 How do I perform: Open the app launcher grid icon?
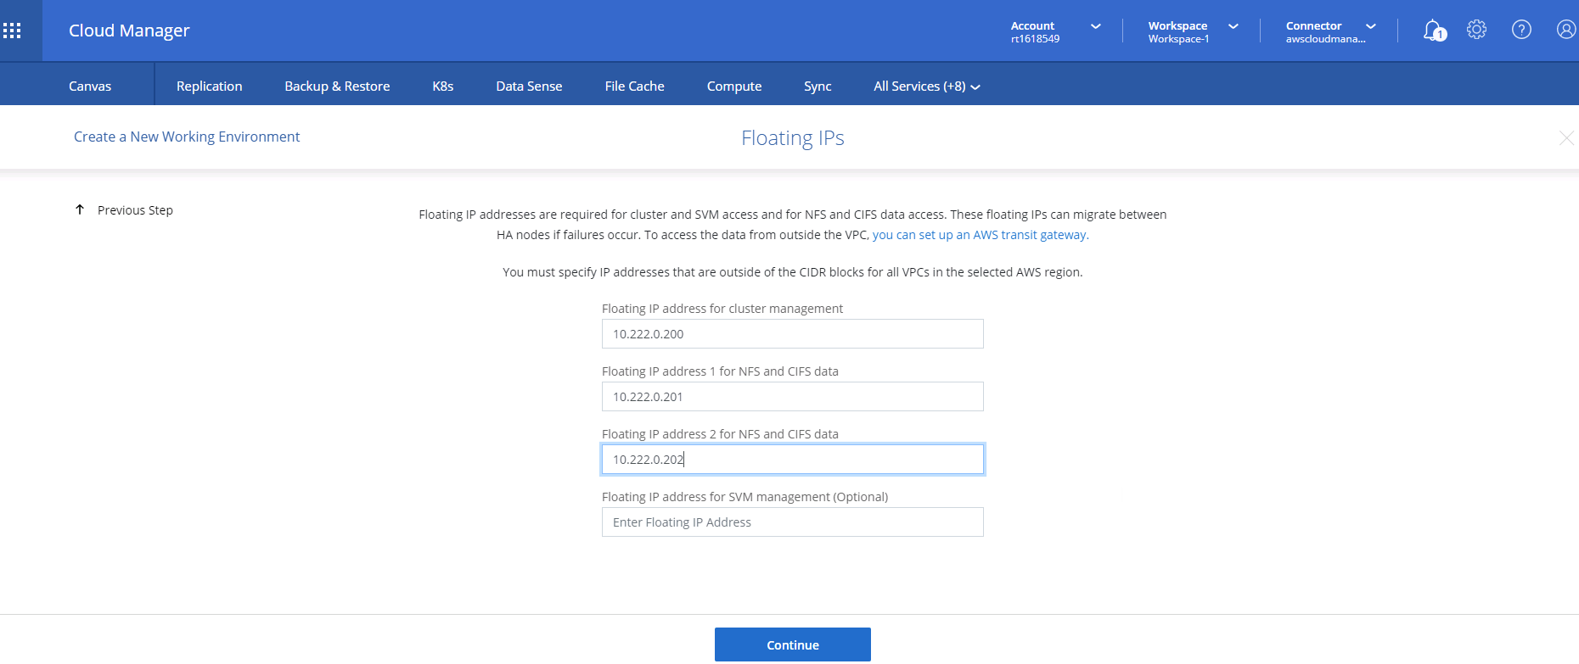point(12,31)
